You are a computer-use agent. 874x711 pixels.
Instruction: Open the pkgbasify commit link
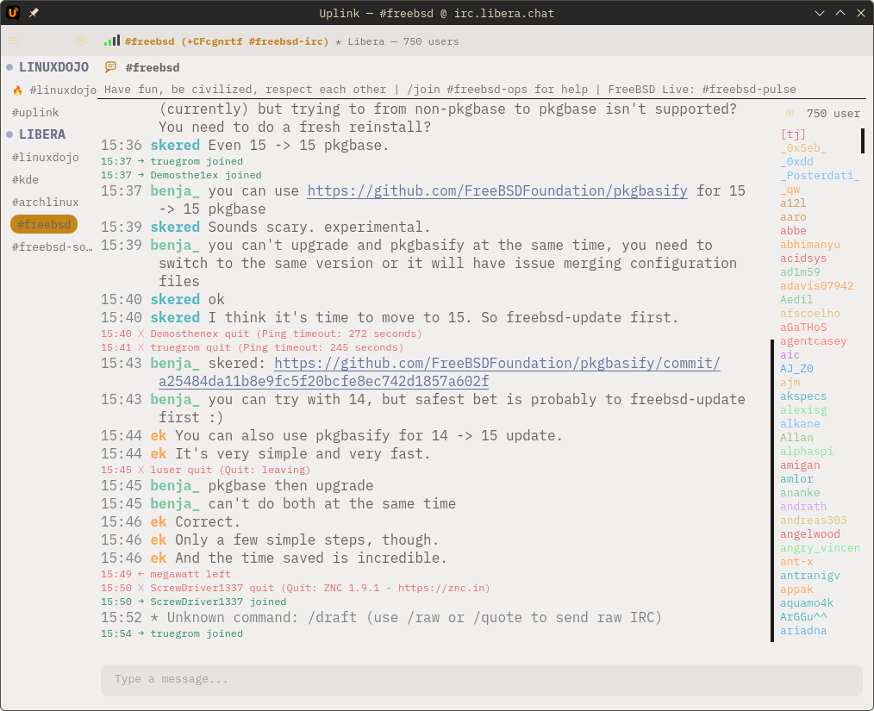[x=497, y=363]
